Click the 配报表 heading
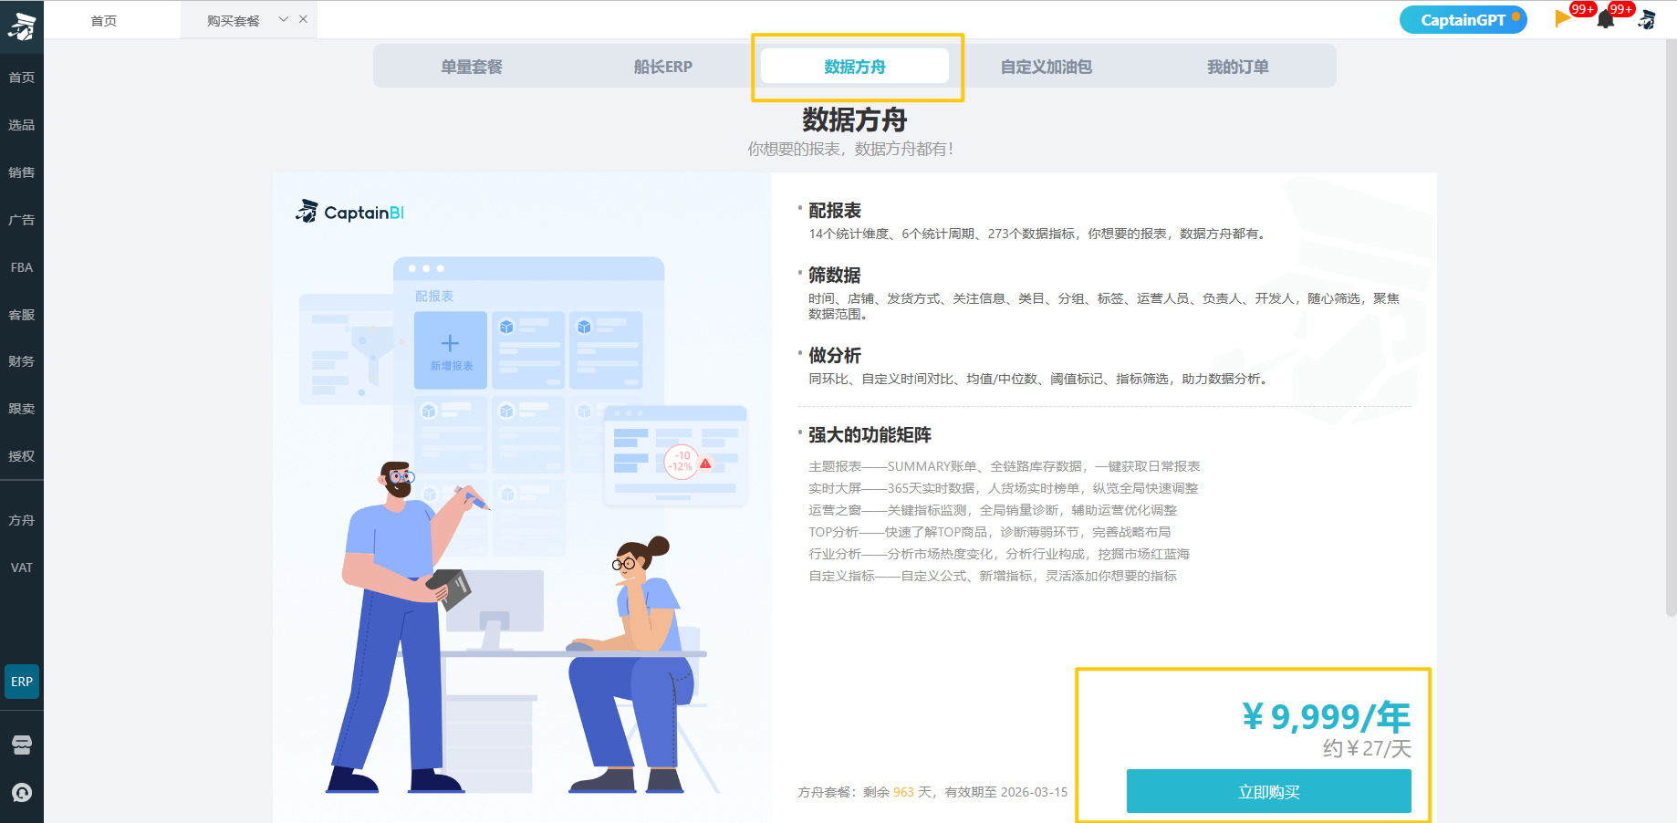The width and height of the screenshot is (1677, 823). click(835, 211)
